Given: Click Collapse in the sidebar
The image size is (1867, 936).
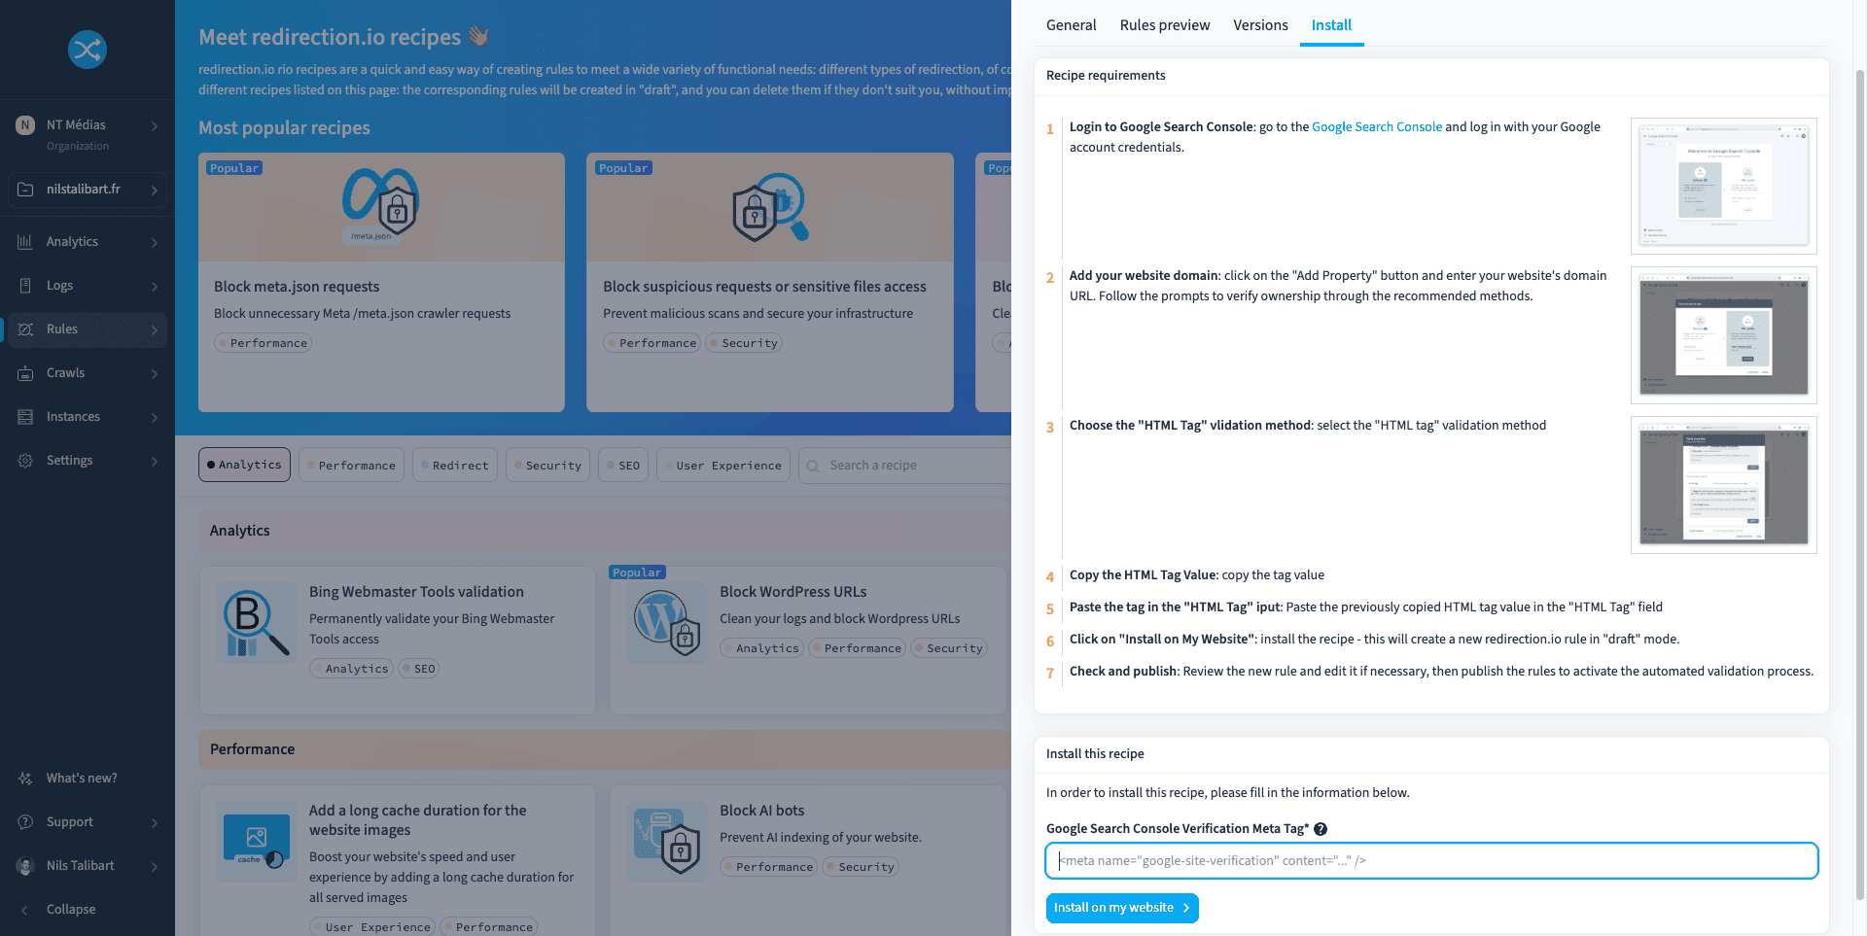Looking at the screenshot, I should (x=70, y=910).
